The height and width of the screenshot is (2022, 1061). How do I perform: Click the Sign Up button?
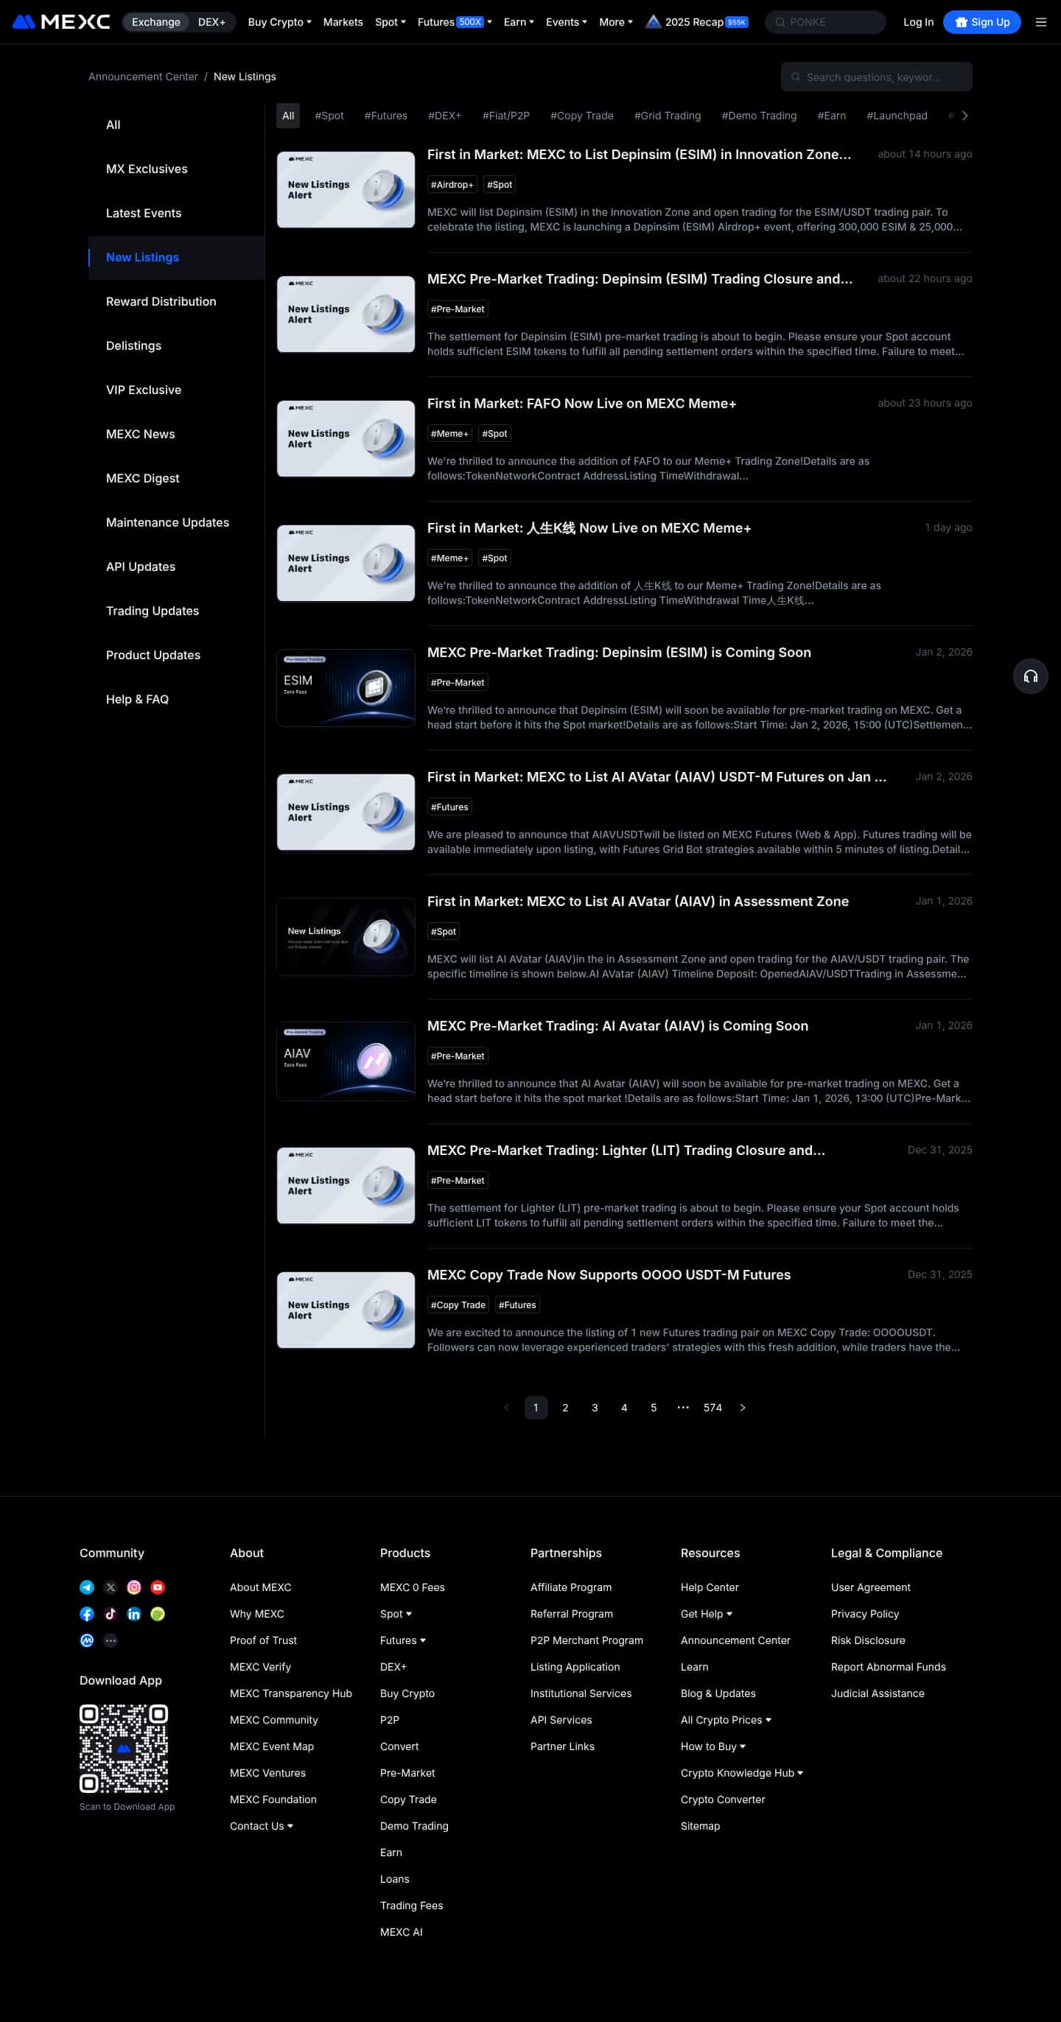coord(981,22)
